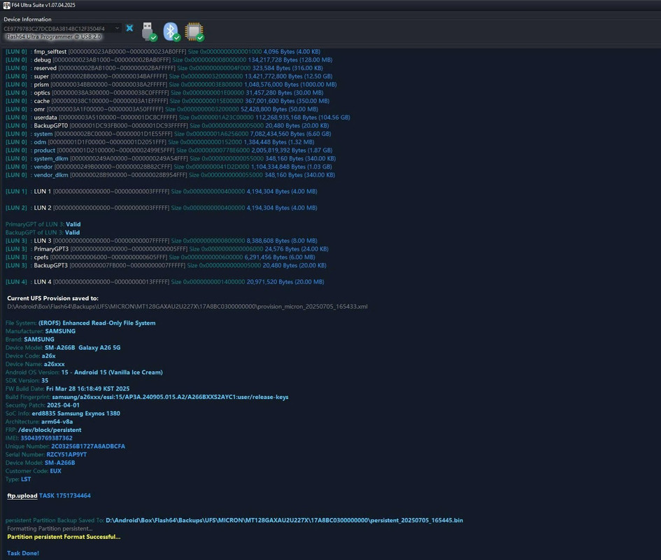Select the Manufacturer SAMSUNG line
Screen dimensions: 661x560
point(41,331)
